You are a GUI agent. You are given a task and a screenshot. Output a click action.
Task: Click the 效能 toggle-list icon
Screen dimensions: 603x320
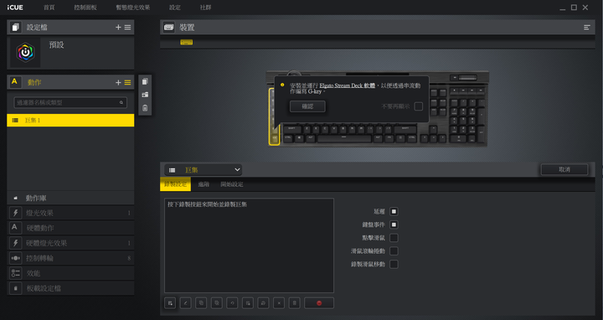pyautogui.click(x=16, y=273)
